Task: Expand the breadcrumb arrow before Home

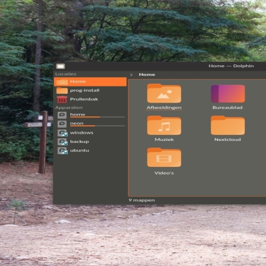Action: [131, 75]
